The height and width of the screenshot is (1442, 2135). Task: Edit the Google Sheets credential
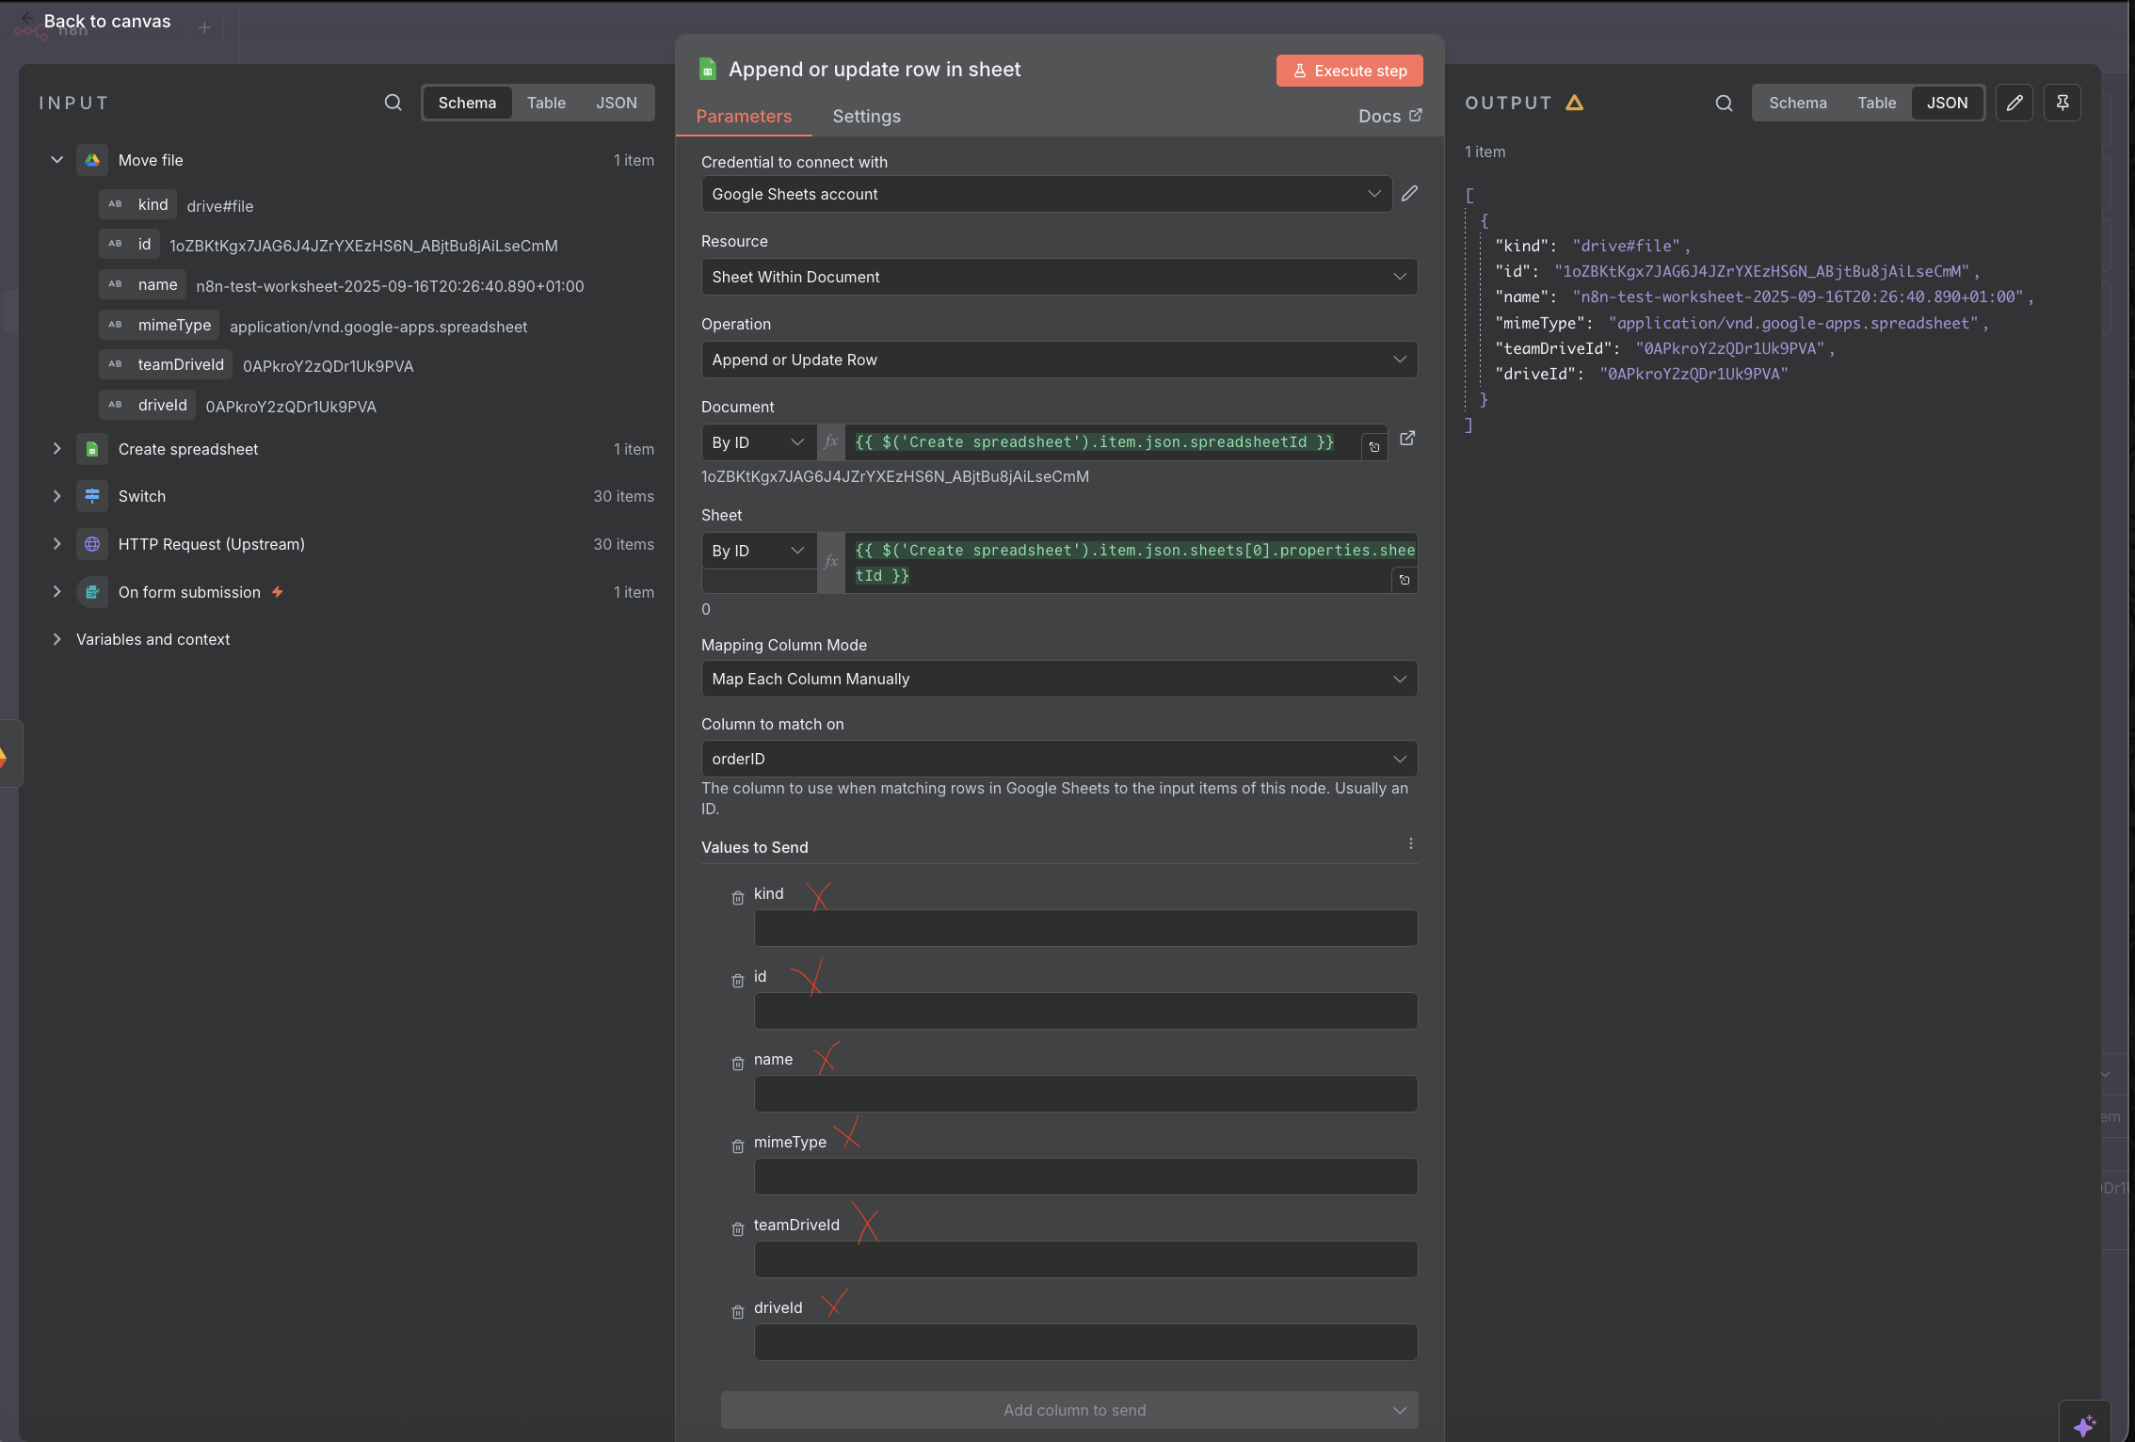pos(1409,194)
